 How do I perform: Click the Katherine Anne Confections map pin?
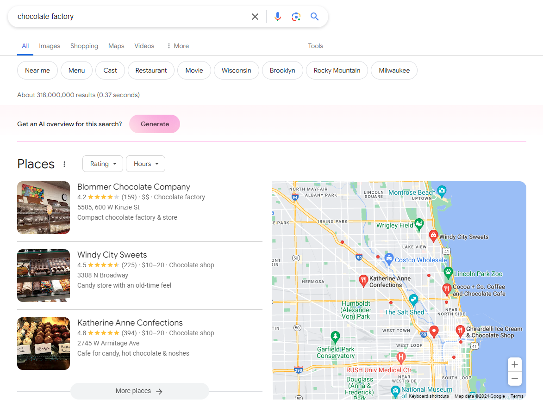(x=363, y=281)
